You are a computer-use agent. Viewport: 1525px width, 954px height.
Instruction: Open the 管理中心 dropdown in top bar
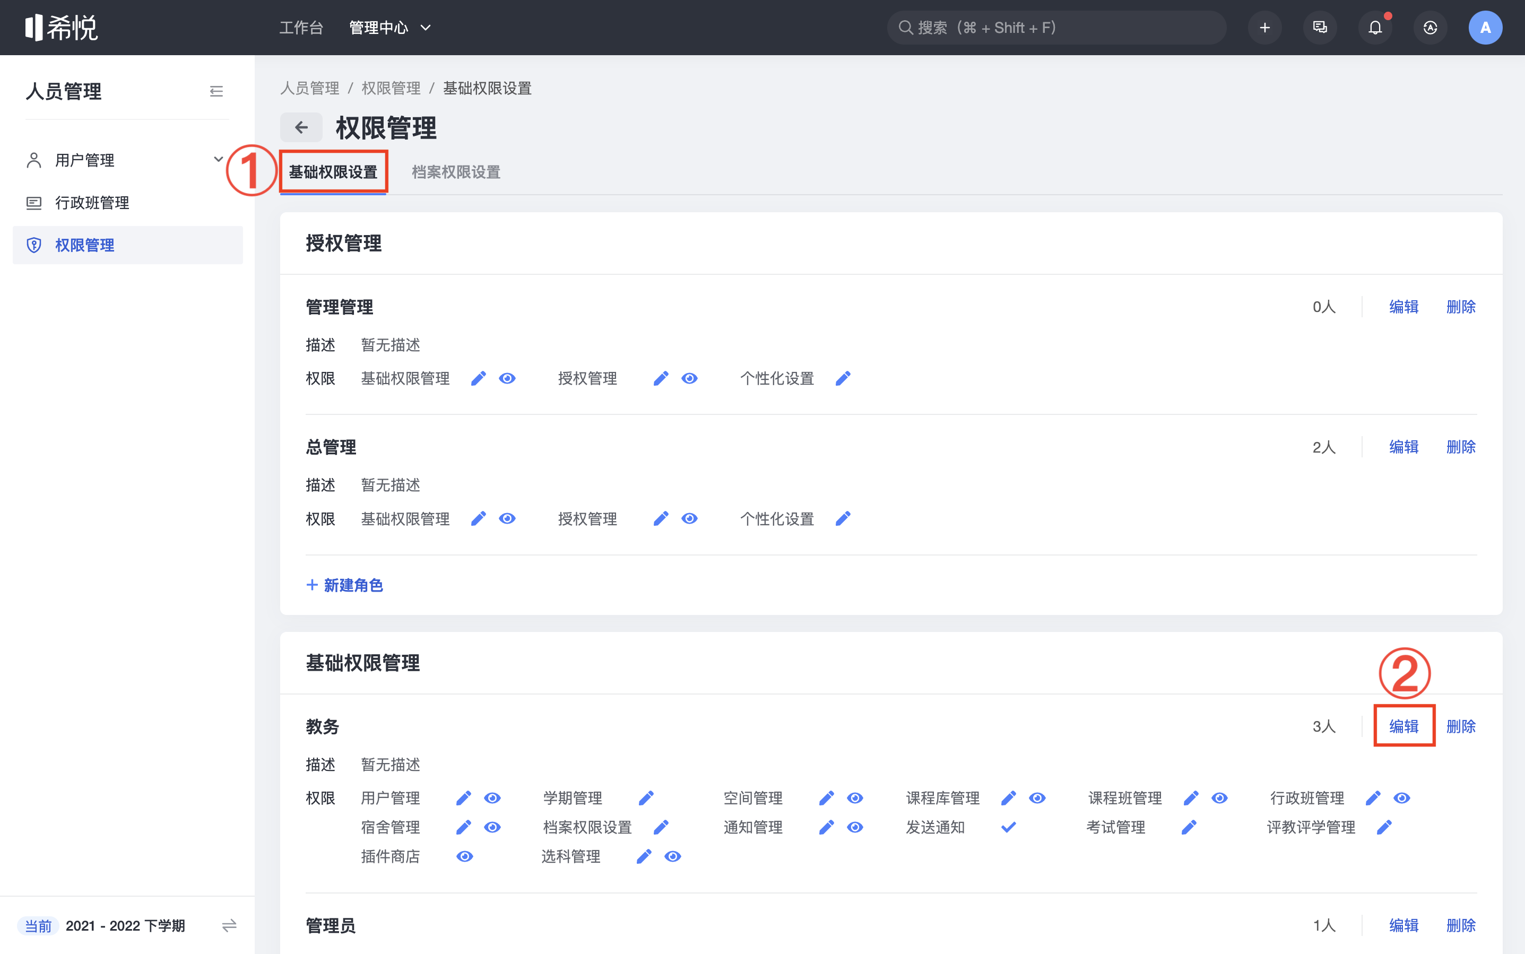390,27
